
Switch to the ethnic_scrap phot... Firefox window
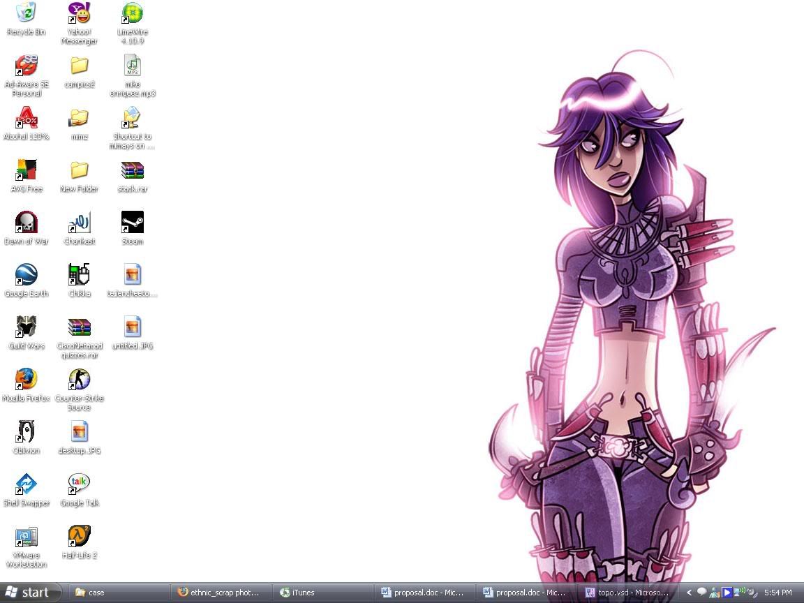click(x=220, y=593)
